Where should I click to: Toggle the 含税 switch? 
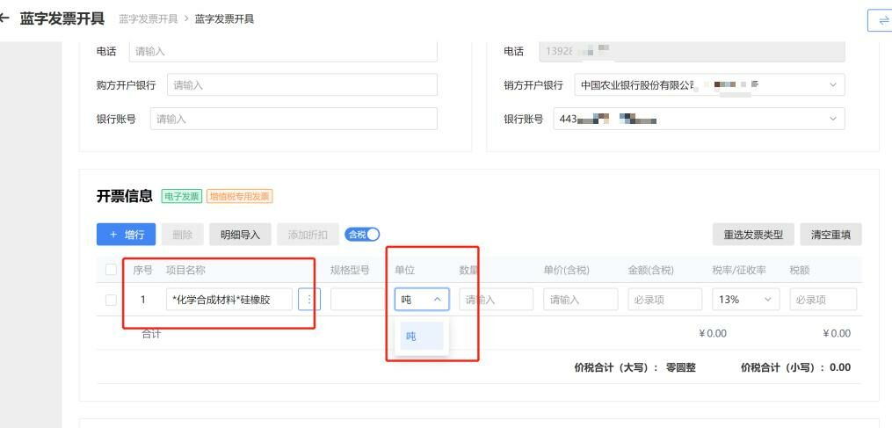(362, 235)
